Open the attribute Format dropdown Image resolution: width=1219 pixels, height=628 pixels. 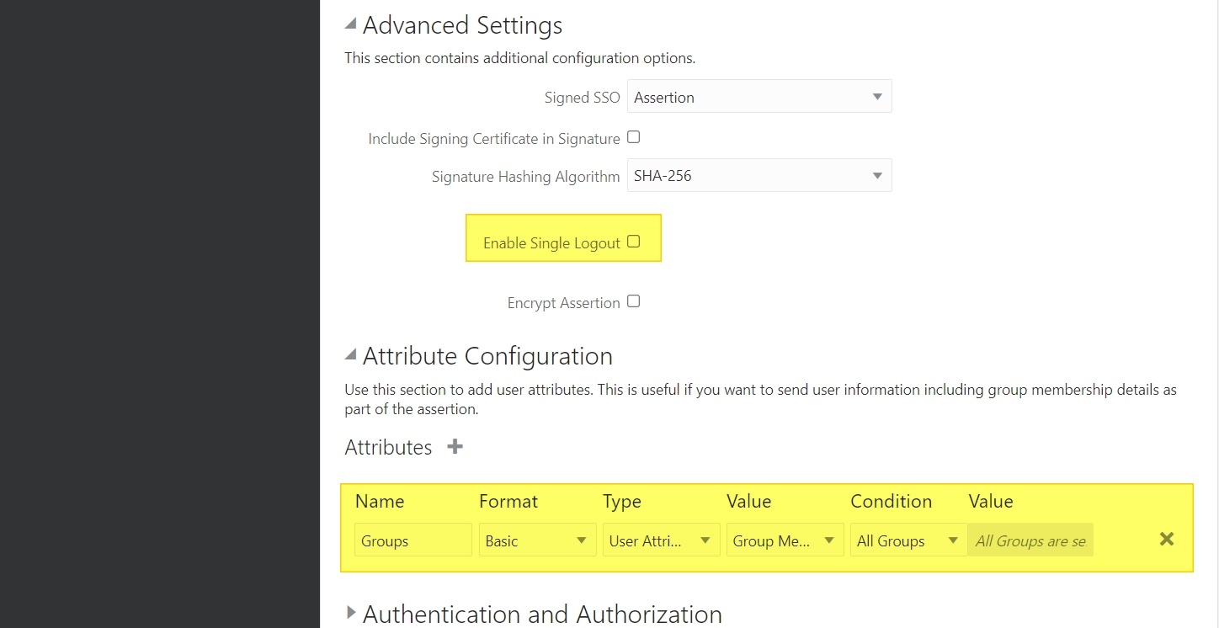pos(536,540)
